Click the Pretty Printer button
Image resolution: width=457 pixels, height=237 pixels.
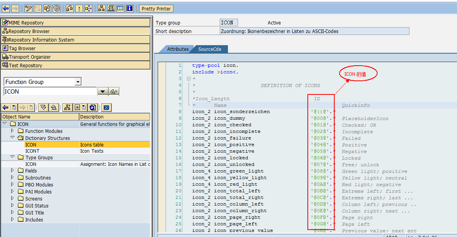pyautogui.click(x=156, y=9)
